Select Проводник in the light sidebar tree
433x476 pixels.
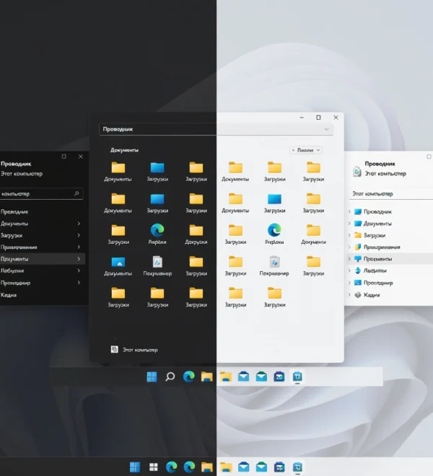click(377, 211)
